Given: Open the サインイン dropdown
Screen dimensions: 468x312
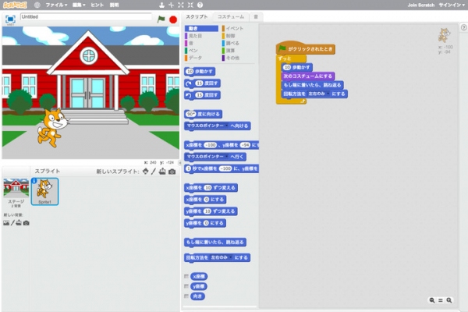Looking at the screenshot, I should [x=452, y=5].
